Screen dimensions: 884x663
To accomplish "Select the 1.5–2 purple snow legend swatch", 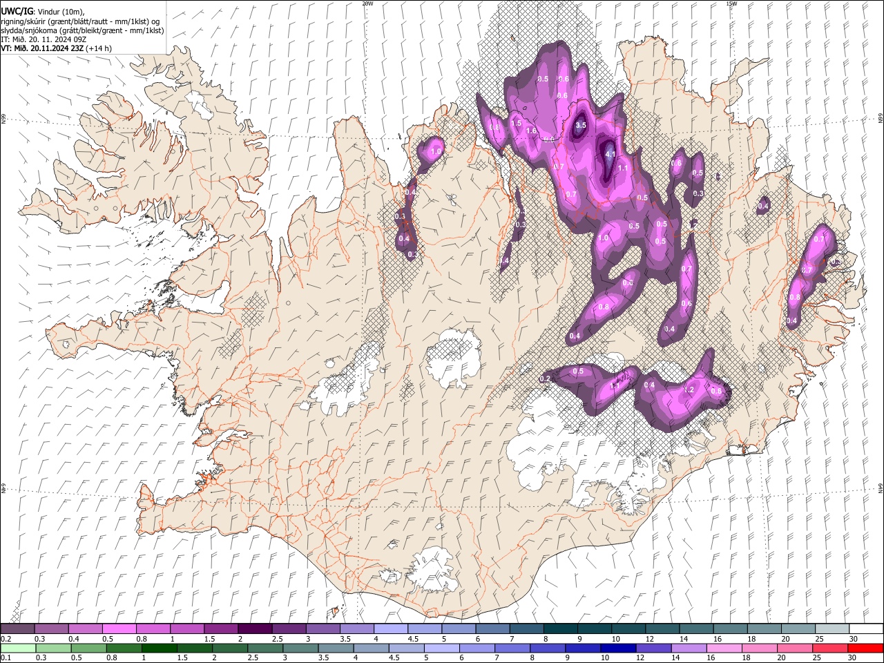I will (x=221, y=629).
